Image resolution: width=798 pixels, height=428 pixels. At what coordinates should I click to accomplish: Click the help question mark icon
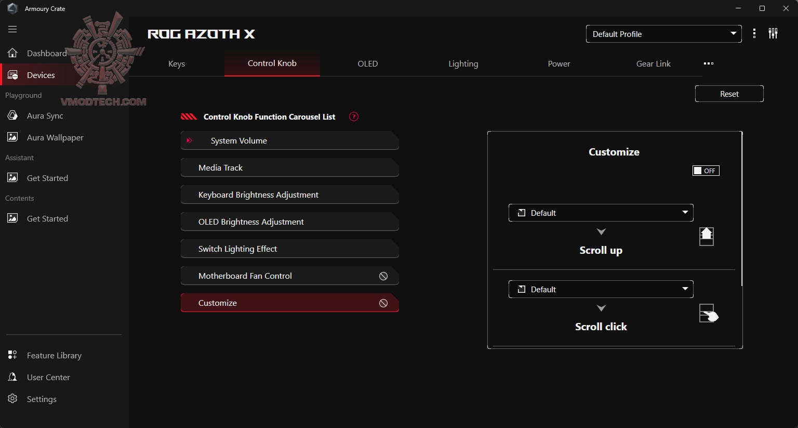[354, 116]
